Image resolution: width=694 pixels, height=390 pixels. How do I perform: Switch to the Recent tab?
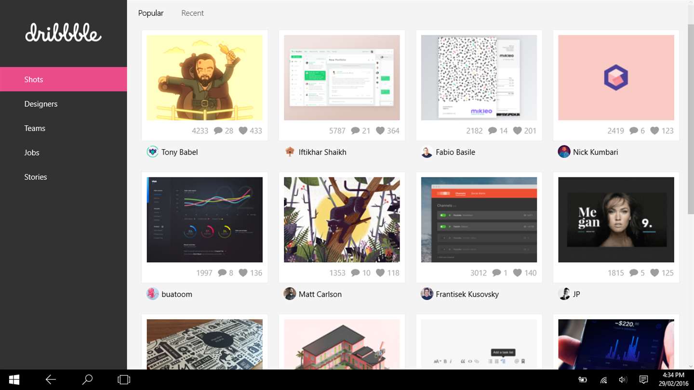pos(192,13)
